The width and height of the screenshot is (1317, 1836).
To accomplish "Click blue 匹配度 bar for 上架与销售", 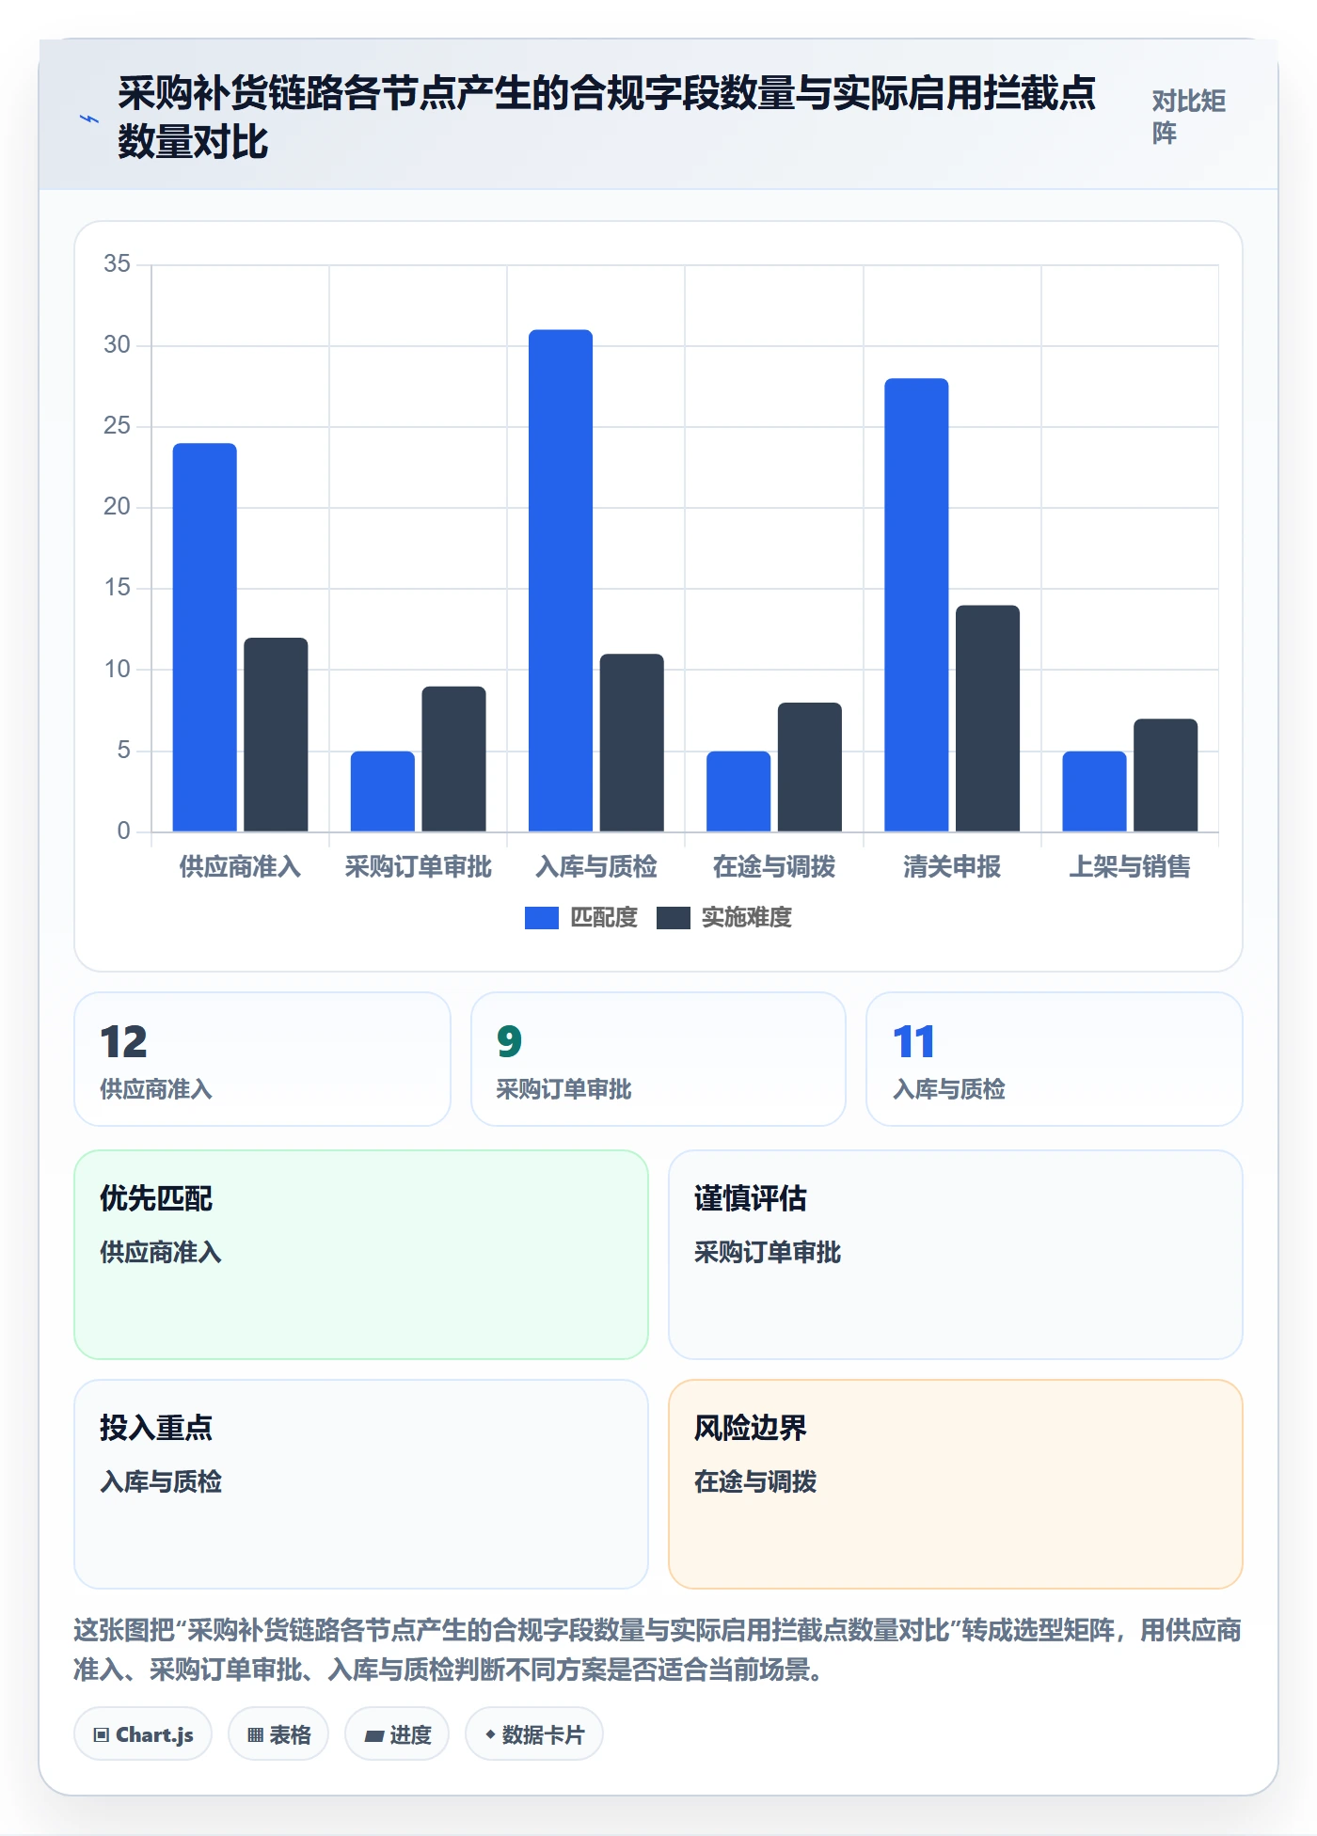I will pos(1094,791).
